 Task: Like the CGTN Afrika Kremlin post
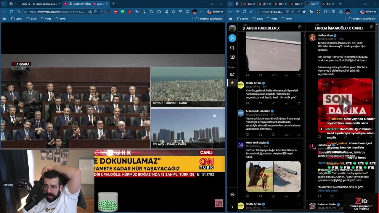pos(273,103)
